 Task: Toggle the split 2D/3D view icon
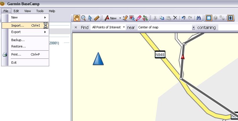pyautogui.click(x=222, y=18)
